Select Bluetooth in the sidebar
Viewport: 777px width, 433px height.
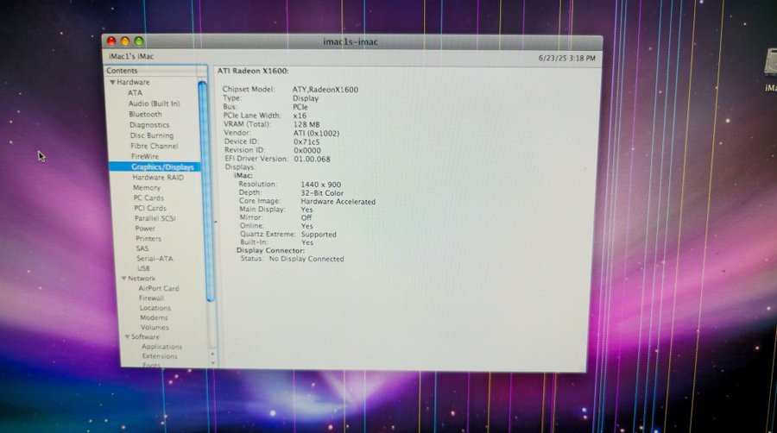145,114
